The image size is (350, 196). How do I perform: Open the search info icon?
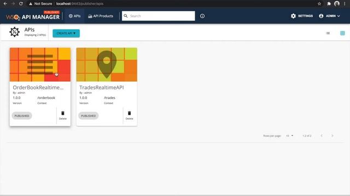[202, 16]
